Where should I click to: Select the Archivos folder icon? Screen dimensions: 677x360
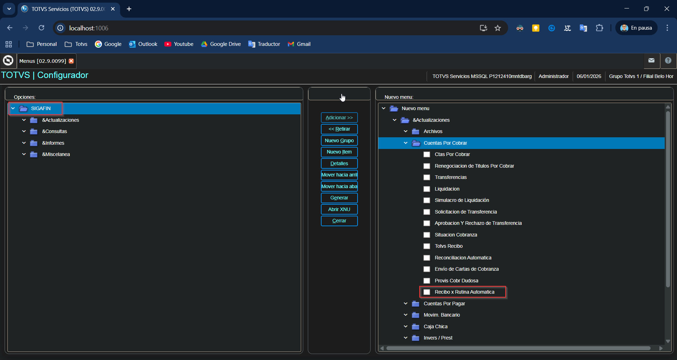tap(416, 131)
